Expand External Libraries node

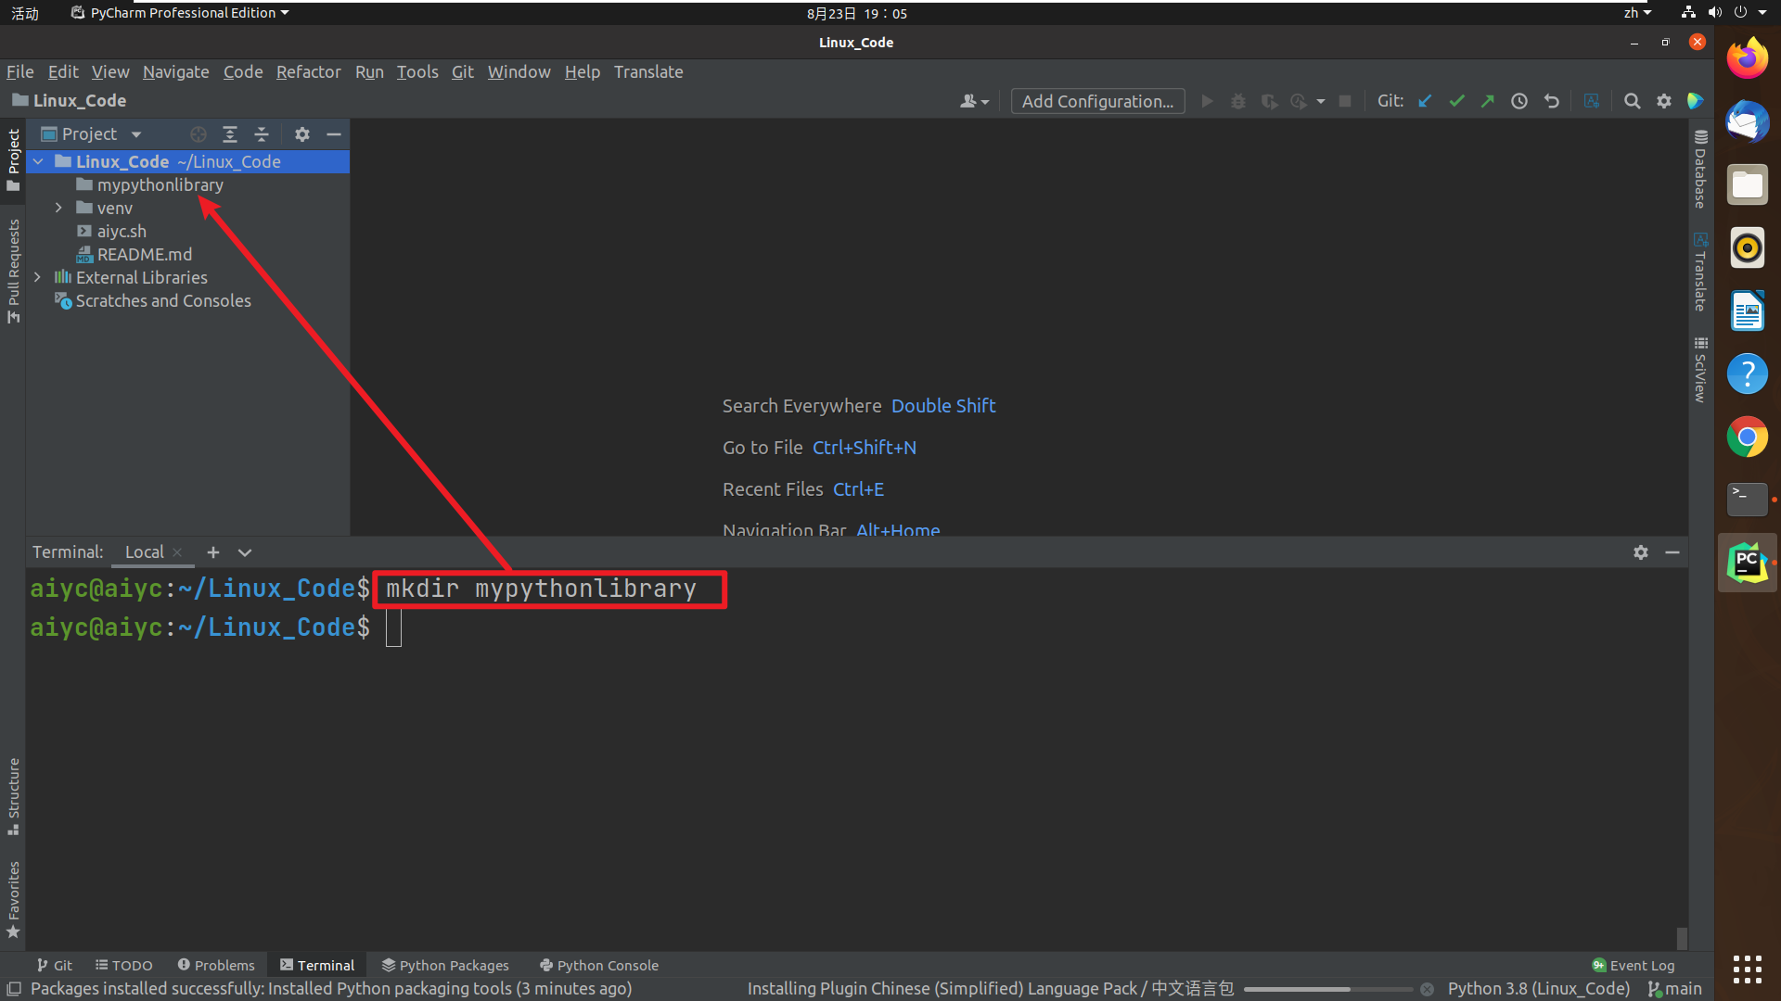(x=37, y=277)
